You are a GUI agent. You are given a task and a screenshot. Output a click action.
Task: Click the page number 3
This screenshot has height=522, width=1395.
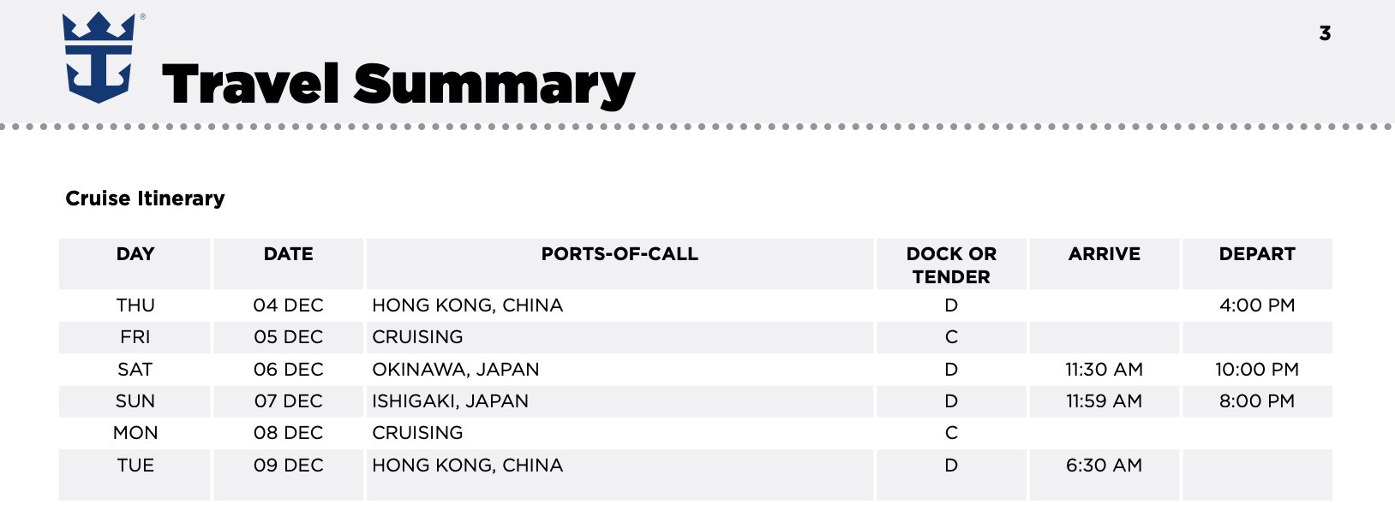click(x=1325, y=33)
